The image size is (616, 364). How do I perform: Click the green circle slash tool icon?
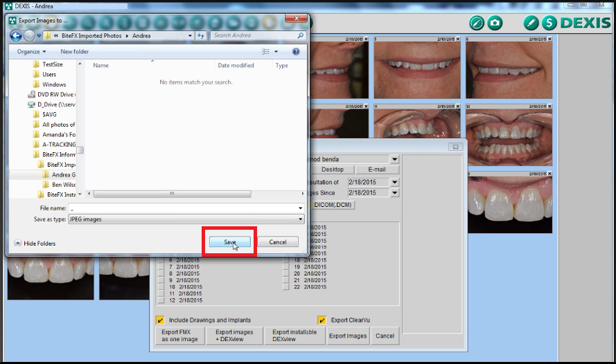point(476,23)
